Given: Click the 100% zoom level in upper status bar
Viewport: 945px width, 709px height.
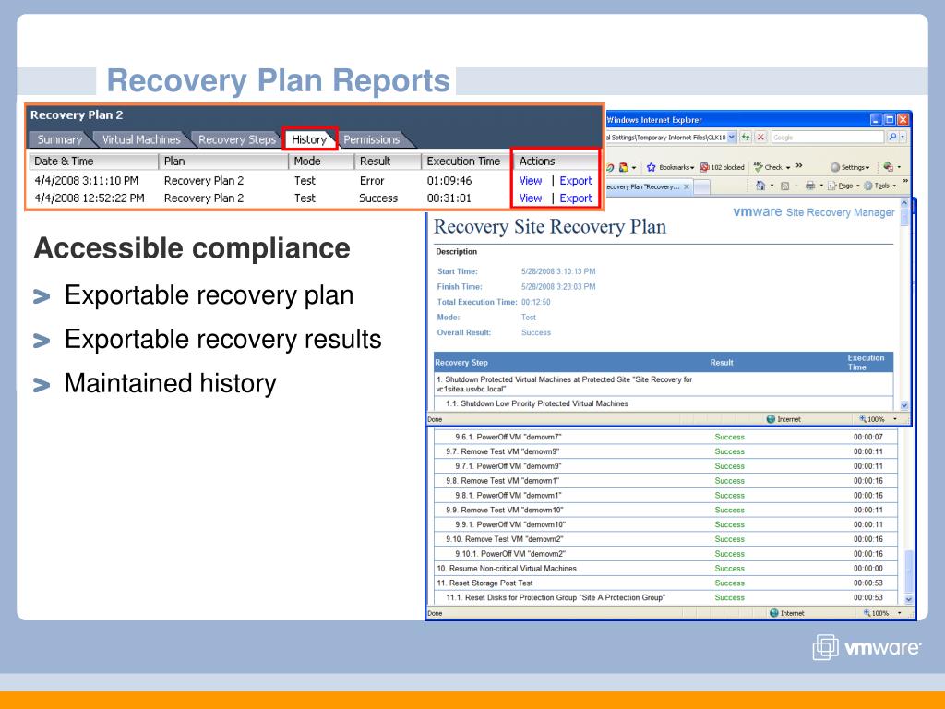Looking at the screenshot, I should pyautogui.click(x=872, y=419).
